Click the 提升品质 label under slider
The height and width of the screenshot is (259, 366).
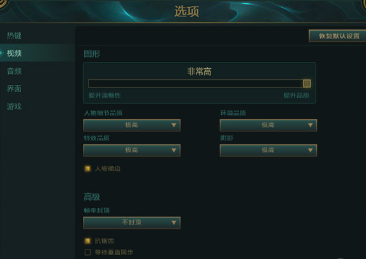click(296, 95)
